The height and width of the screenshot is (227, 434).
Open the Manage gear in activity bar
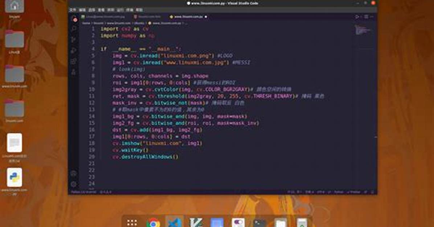pos(74,184)
